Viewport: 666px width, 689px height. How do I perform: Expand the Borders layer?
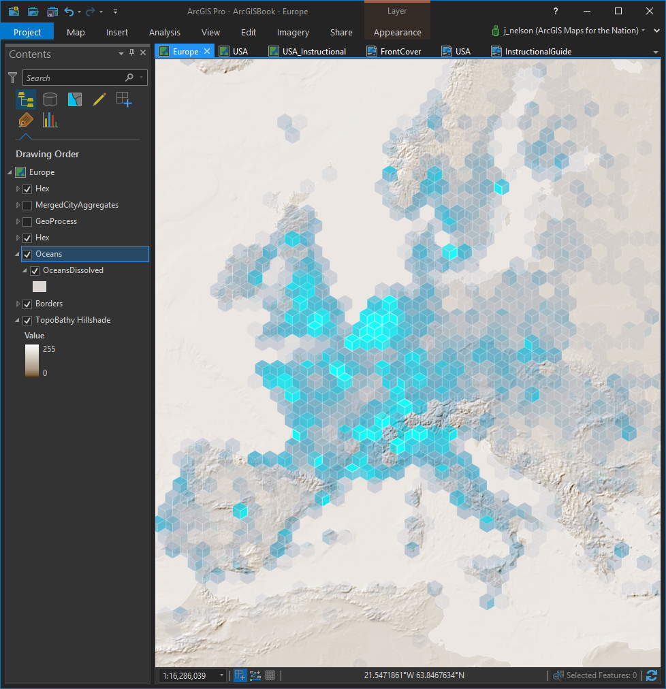coord(18,304)
